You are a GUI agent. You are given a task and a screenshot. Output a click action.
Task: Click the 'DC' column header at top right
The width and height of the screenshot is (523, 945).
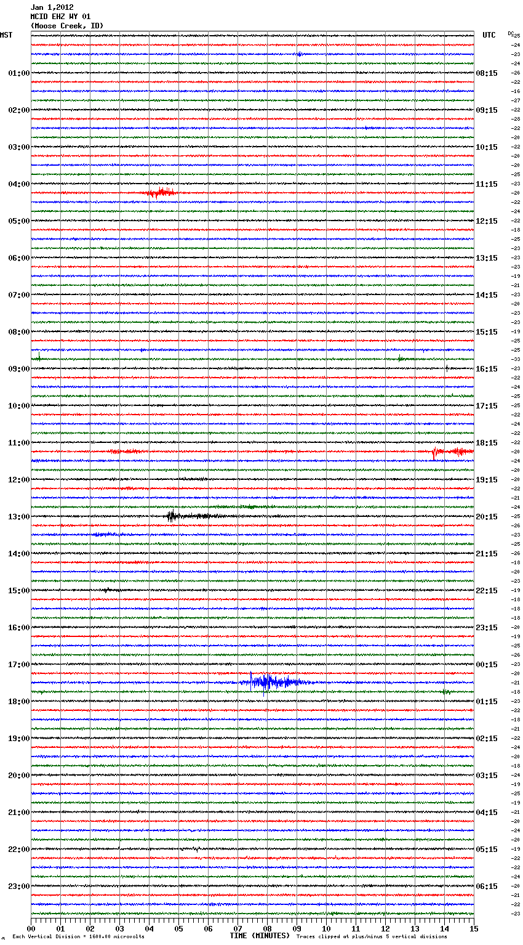pos(511,33)
